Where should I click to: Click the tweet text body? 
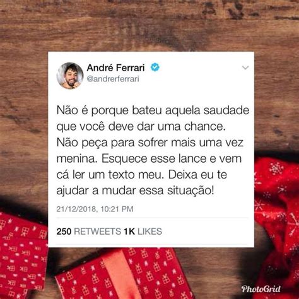[x=153, y=150]
